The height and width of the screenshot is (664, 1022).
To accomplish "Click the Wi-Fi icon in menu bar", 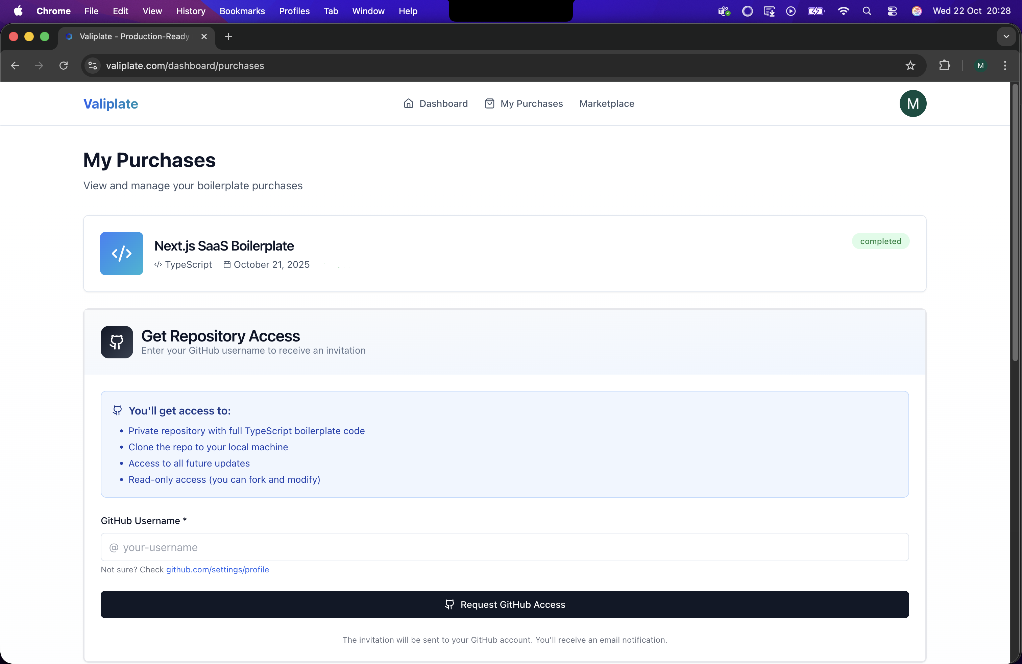I will [843, 11].
